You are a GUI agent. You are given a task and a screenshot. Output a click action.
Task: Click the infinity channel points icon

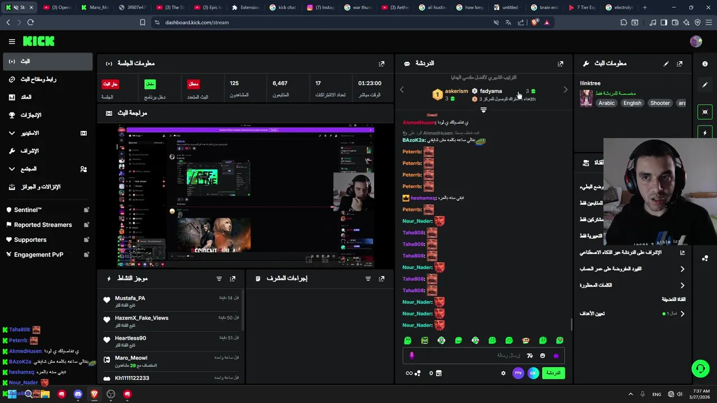(x=409, y=373)
